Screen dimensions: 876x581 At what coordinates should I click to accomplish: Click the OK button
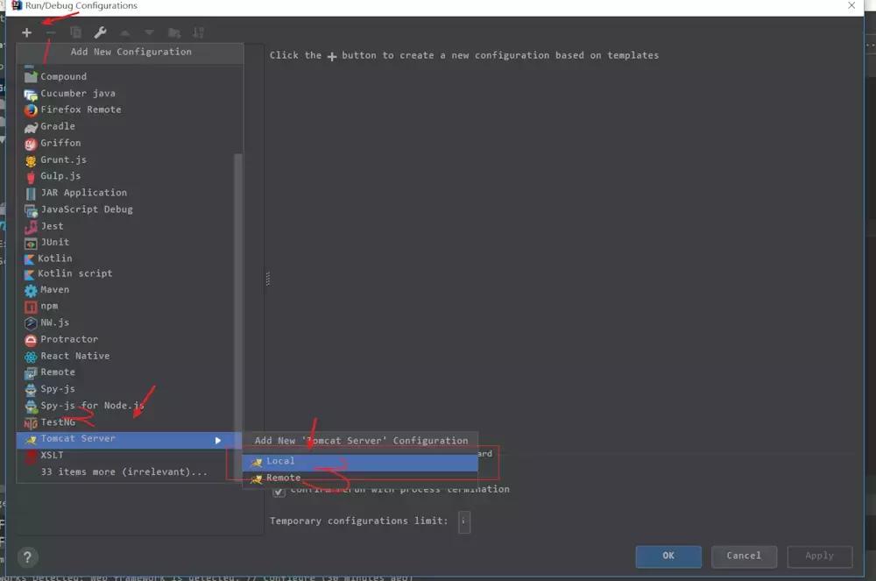coord(668,556)
